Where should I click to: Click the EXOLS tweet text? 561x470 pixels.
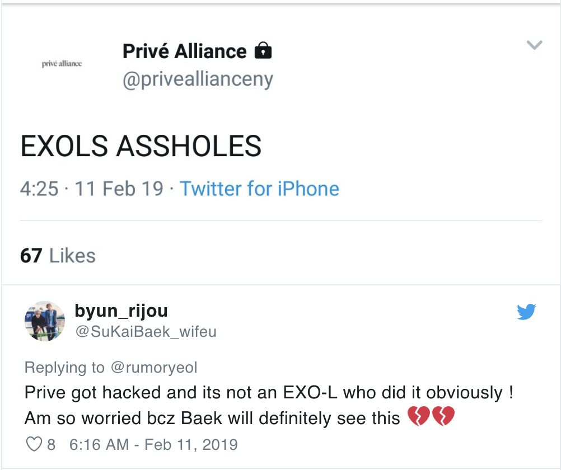pyautogui.click(x=141, y=146)
